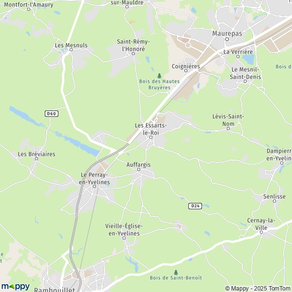Select the Auffargis town marker
The image size is (292, 292).
point(139,169)
